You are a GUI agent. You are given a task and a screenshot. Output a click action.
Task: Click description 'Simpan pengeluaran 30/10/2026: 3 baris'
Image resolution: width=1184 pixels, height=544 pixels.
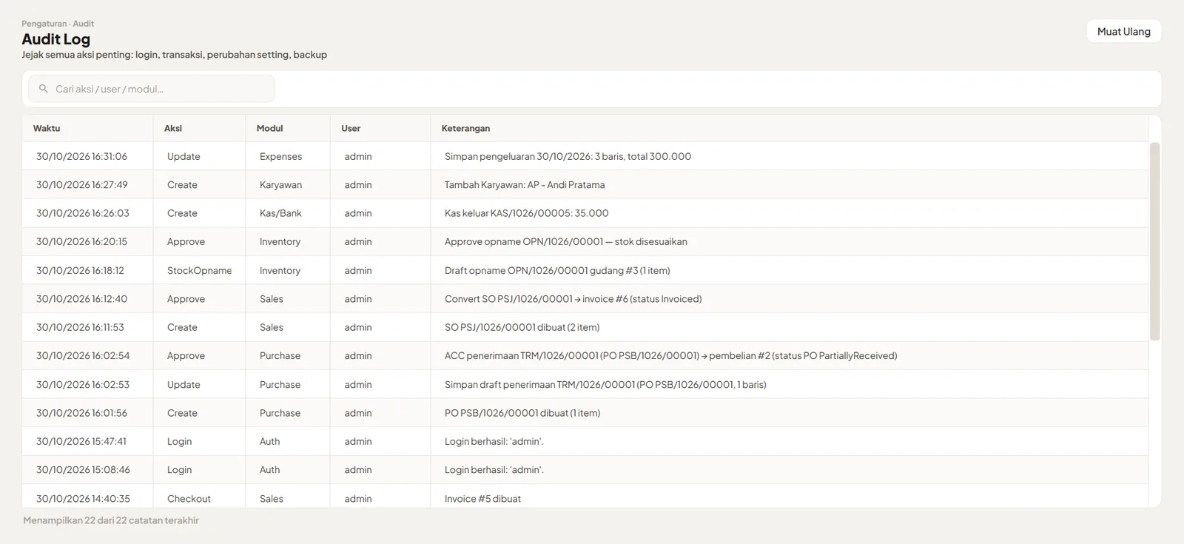point(568,156)
